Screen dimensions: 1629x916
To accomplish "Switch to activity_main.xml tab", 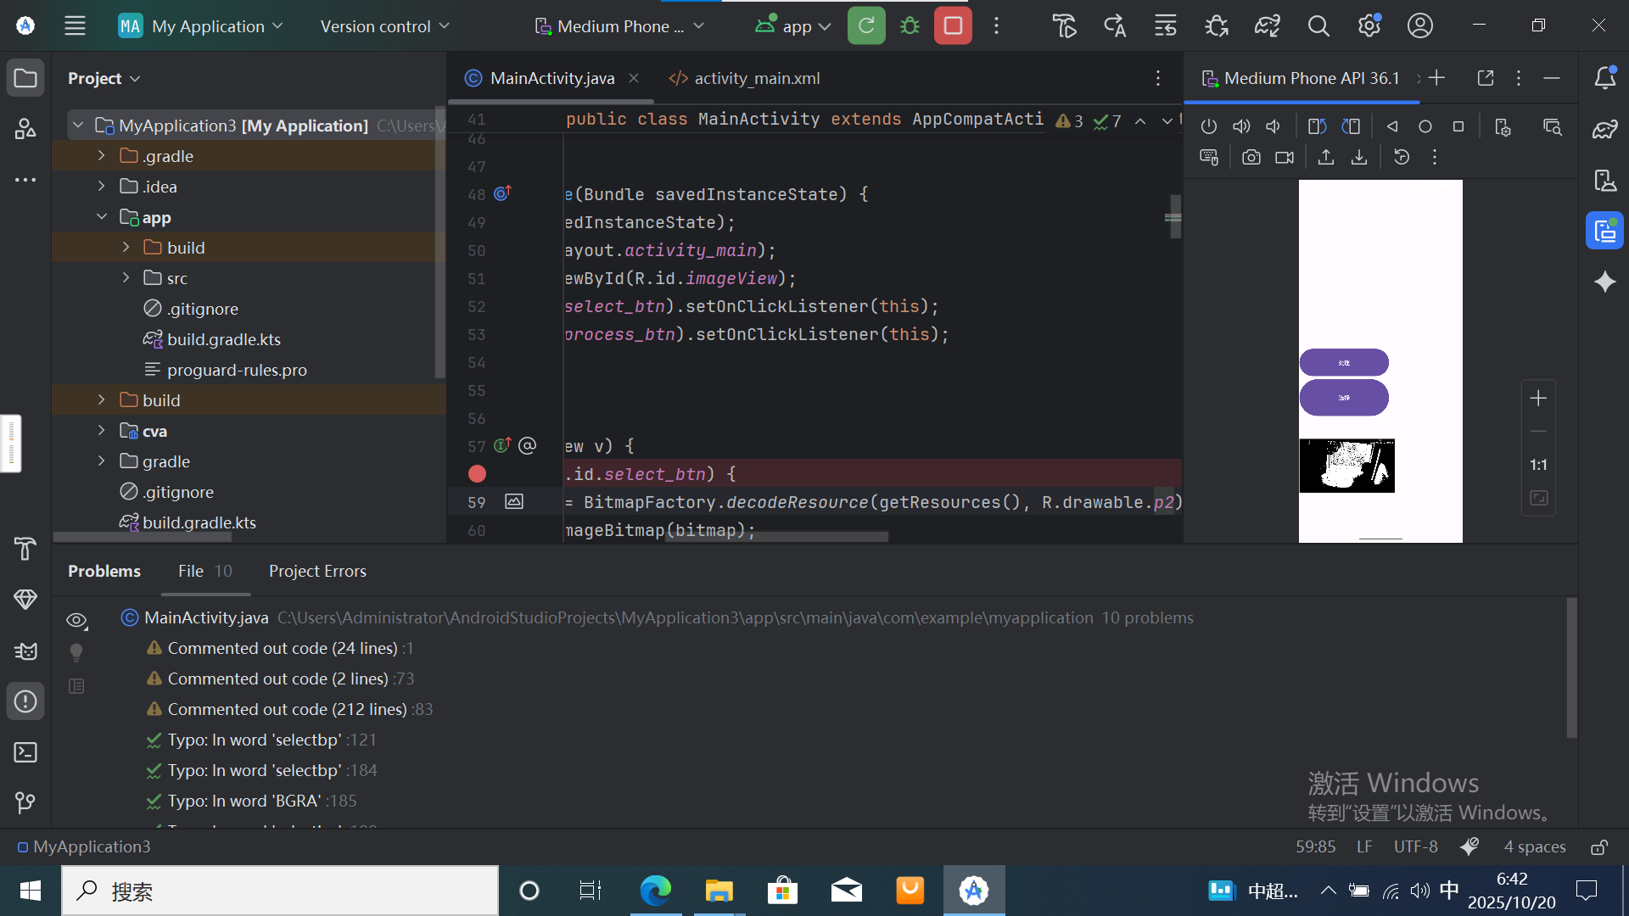I will pos(745,78).
